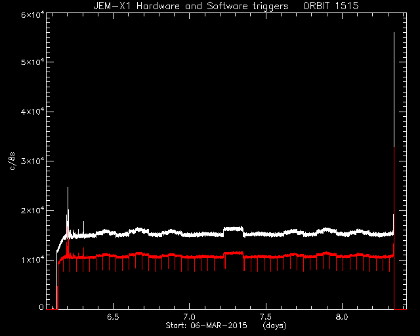Click the 'ORBIT 1515' text in the title

point(331,6)
